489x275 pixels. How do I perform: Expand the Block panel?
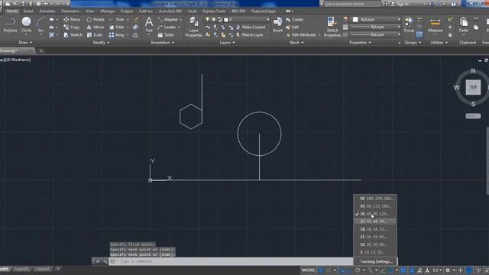[296, 43]
